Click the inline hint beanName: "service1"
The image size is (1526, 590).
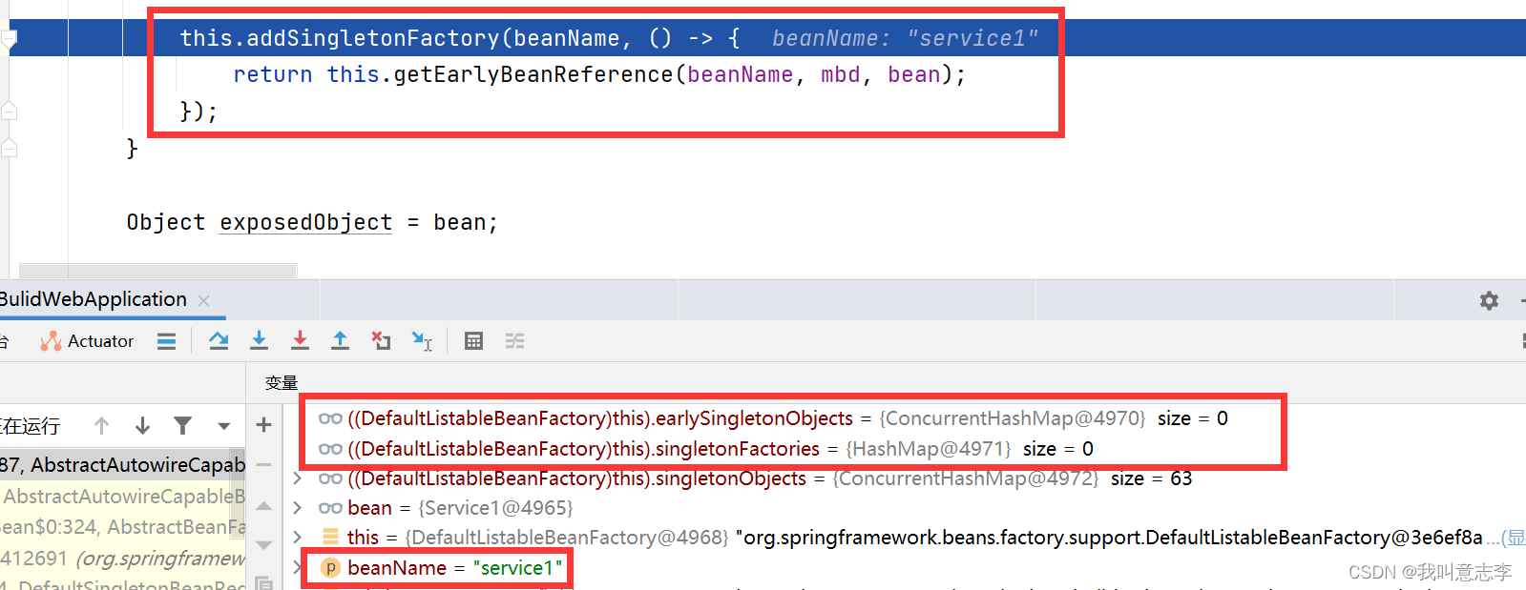point(904,38)
